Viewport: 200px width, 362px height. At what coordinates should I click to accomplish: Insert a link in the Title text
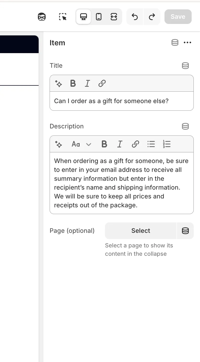click(x=102, y=83)
